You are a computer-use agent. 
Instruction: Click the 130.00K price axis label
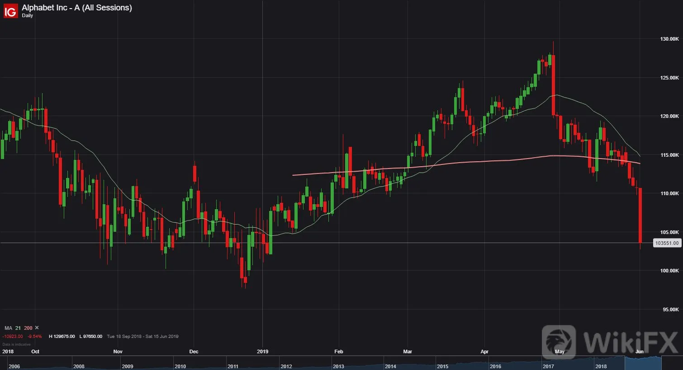coord(669,39)
